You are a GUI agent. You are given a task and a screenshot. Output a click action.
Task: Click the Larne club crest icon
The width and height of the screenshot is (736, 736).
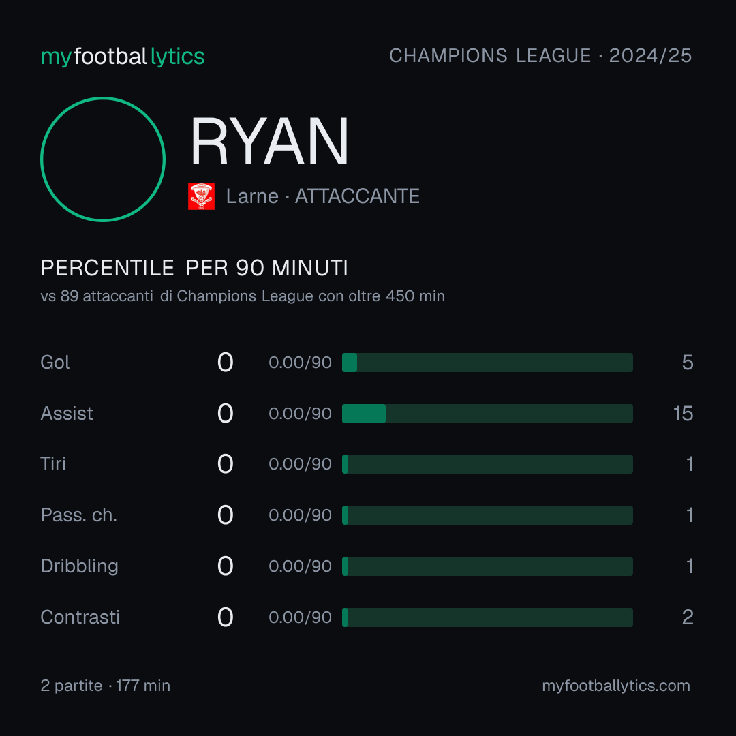pyautogui.click(x=201, y=196)
